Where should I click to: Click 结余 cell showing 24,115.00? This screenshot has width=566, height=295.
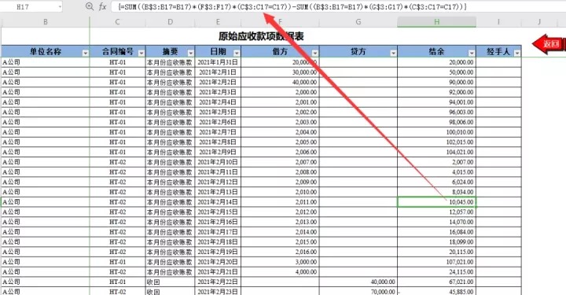tap(437, 272)
